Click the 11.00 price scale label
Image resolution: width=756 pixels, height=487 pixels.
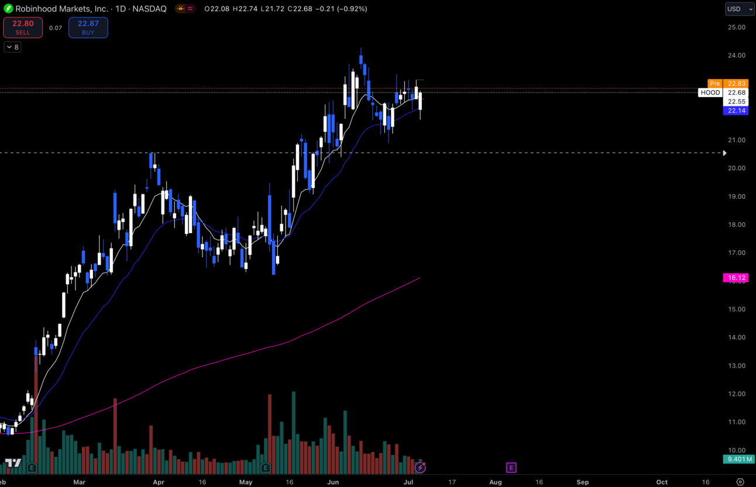click(737, 422)
